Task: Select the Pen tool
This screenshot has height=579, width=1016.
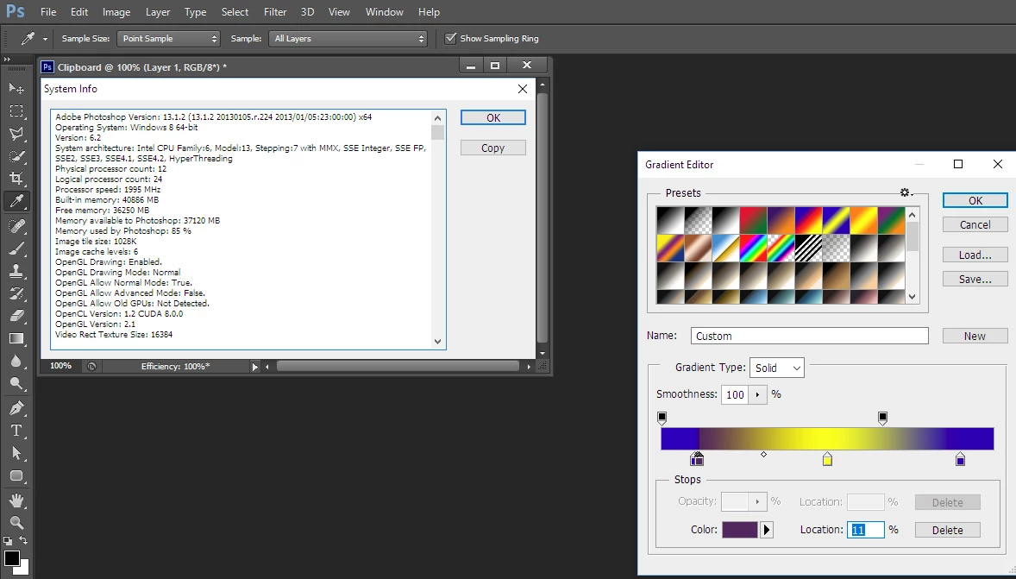Action: pyautogui.click(x=16, y=408)
